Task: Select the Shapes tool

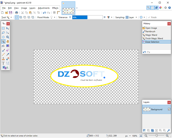Action: (x=5, y=68)
